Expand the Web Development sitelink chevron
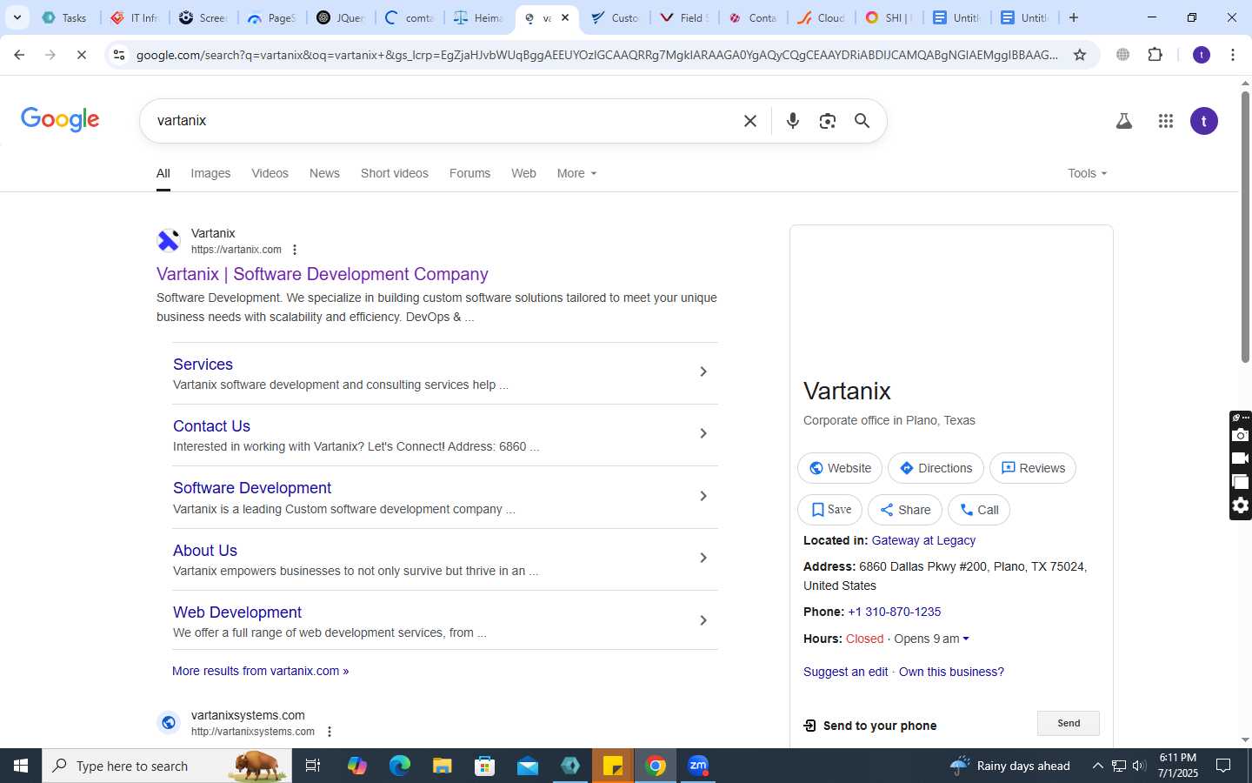Viewport: 1252px width, 783px height. [x=703, y=620]
